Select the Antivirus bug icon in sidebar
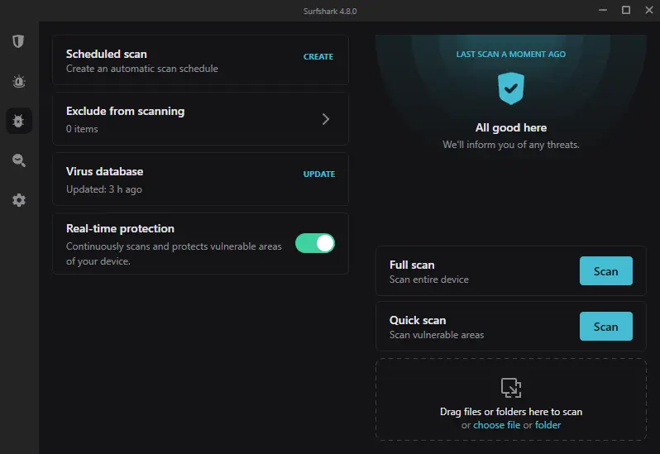Viewport: 660px width, 454px height. pos(19,121)
